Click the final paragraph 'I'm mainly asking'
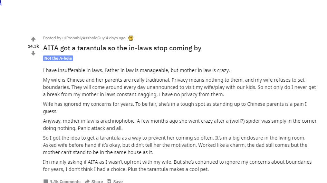 [177, 165]
